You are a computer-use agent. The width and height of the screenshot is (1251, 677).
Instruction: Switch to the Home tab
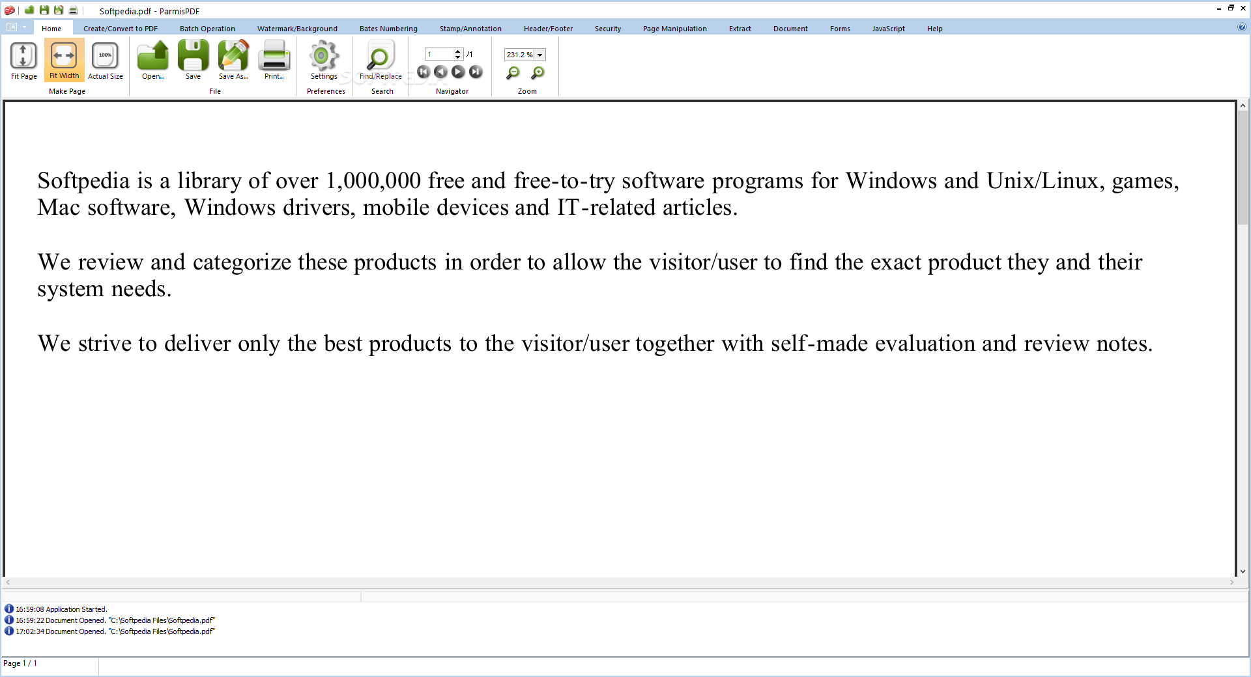tap(51, 29)
